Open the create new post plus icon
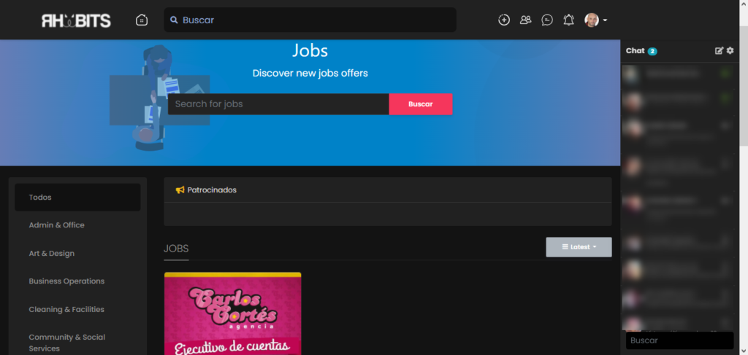 click(x=504, y=20)
